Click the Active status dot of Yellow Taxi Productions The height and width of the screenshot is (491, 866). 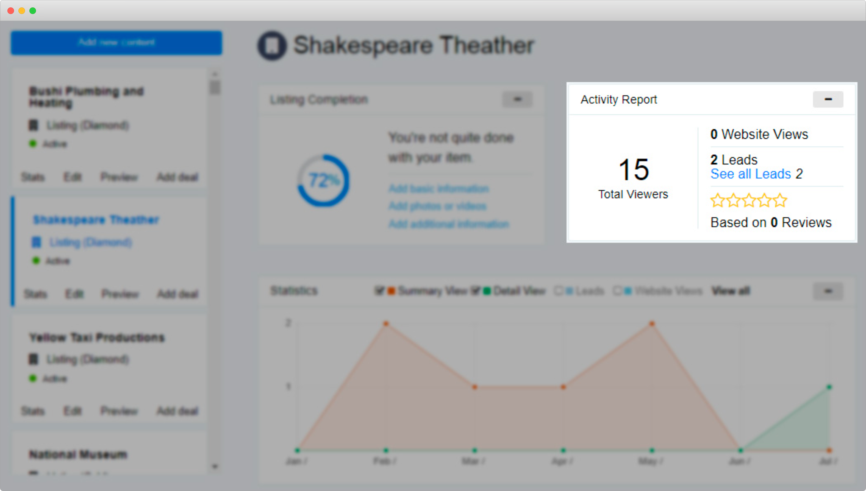click(33, 378)
